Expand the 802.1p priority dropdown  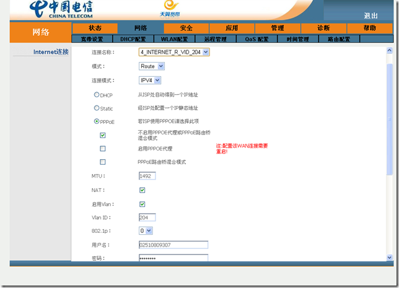146,231
